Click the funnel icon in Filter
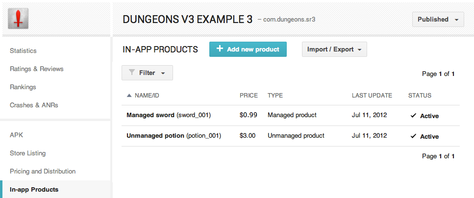This screenshot has height=198, width=474. [132, 73]
